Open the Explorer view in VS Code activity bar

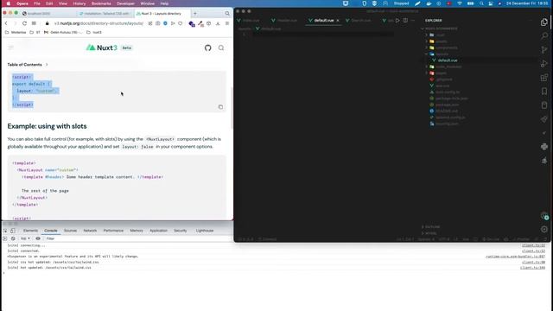click(544, 22)
